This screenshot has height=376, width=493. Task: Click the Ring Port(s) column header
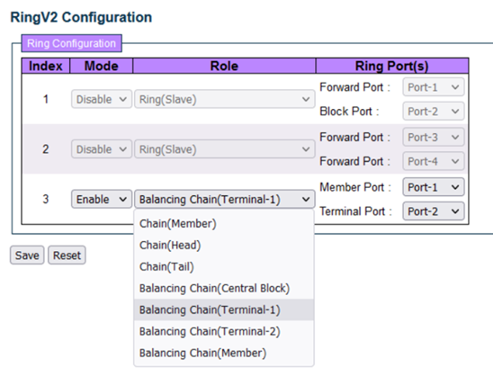(x=392, y=66)
